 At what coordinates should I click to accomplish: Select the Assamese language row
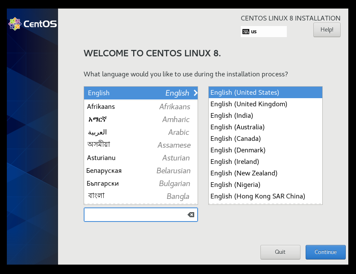pos(141,145)
